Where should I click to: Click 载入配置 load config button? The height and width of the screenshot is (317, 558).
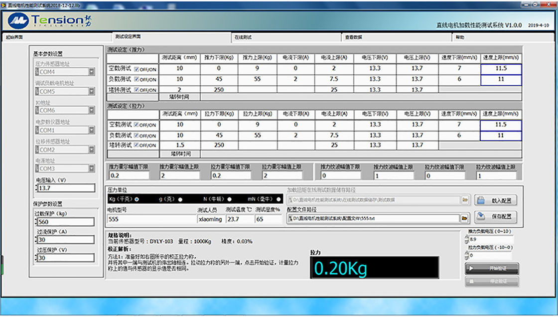coord(495,200)
